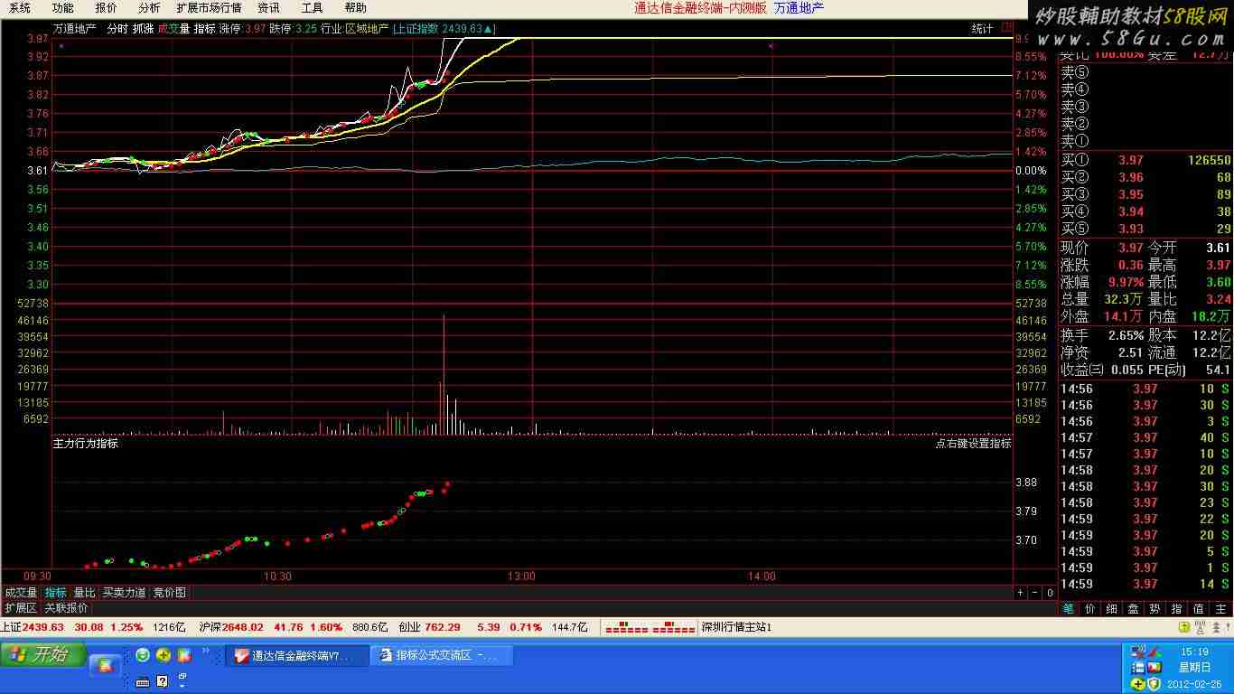Click the 买② price 3.96 row
The height and width of the screenshot is (694, 1234).
coord(1145,177)
